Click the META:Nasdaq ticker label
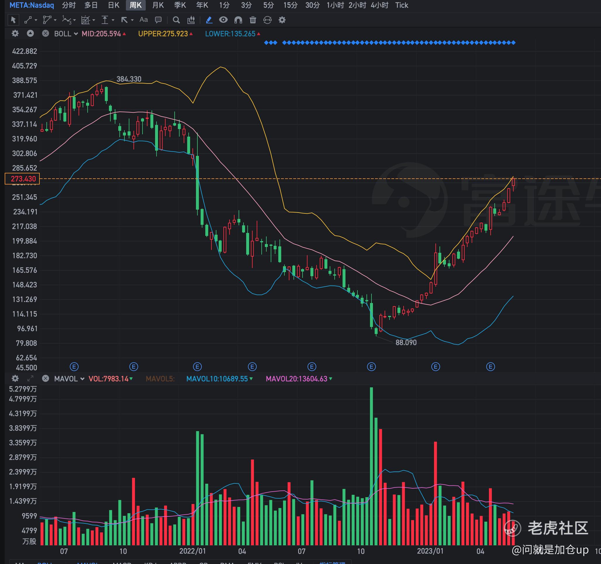 click(x=32, y=5)
